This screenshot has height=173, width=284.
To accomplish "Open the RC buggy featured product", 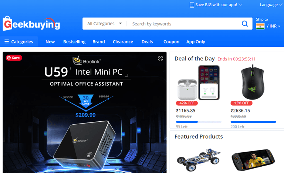I will (x=199, y=160).
